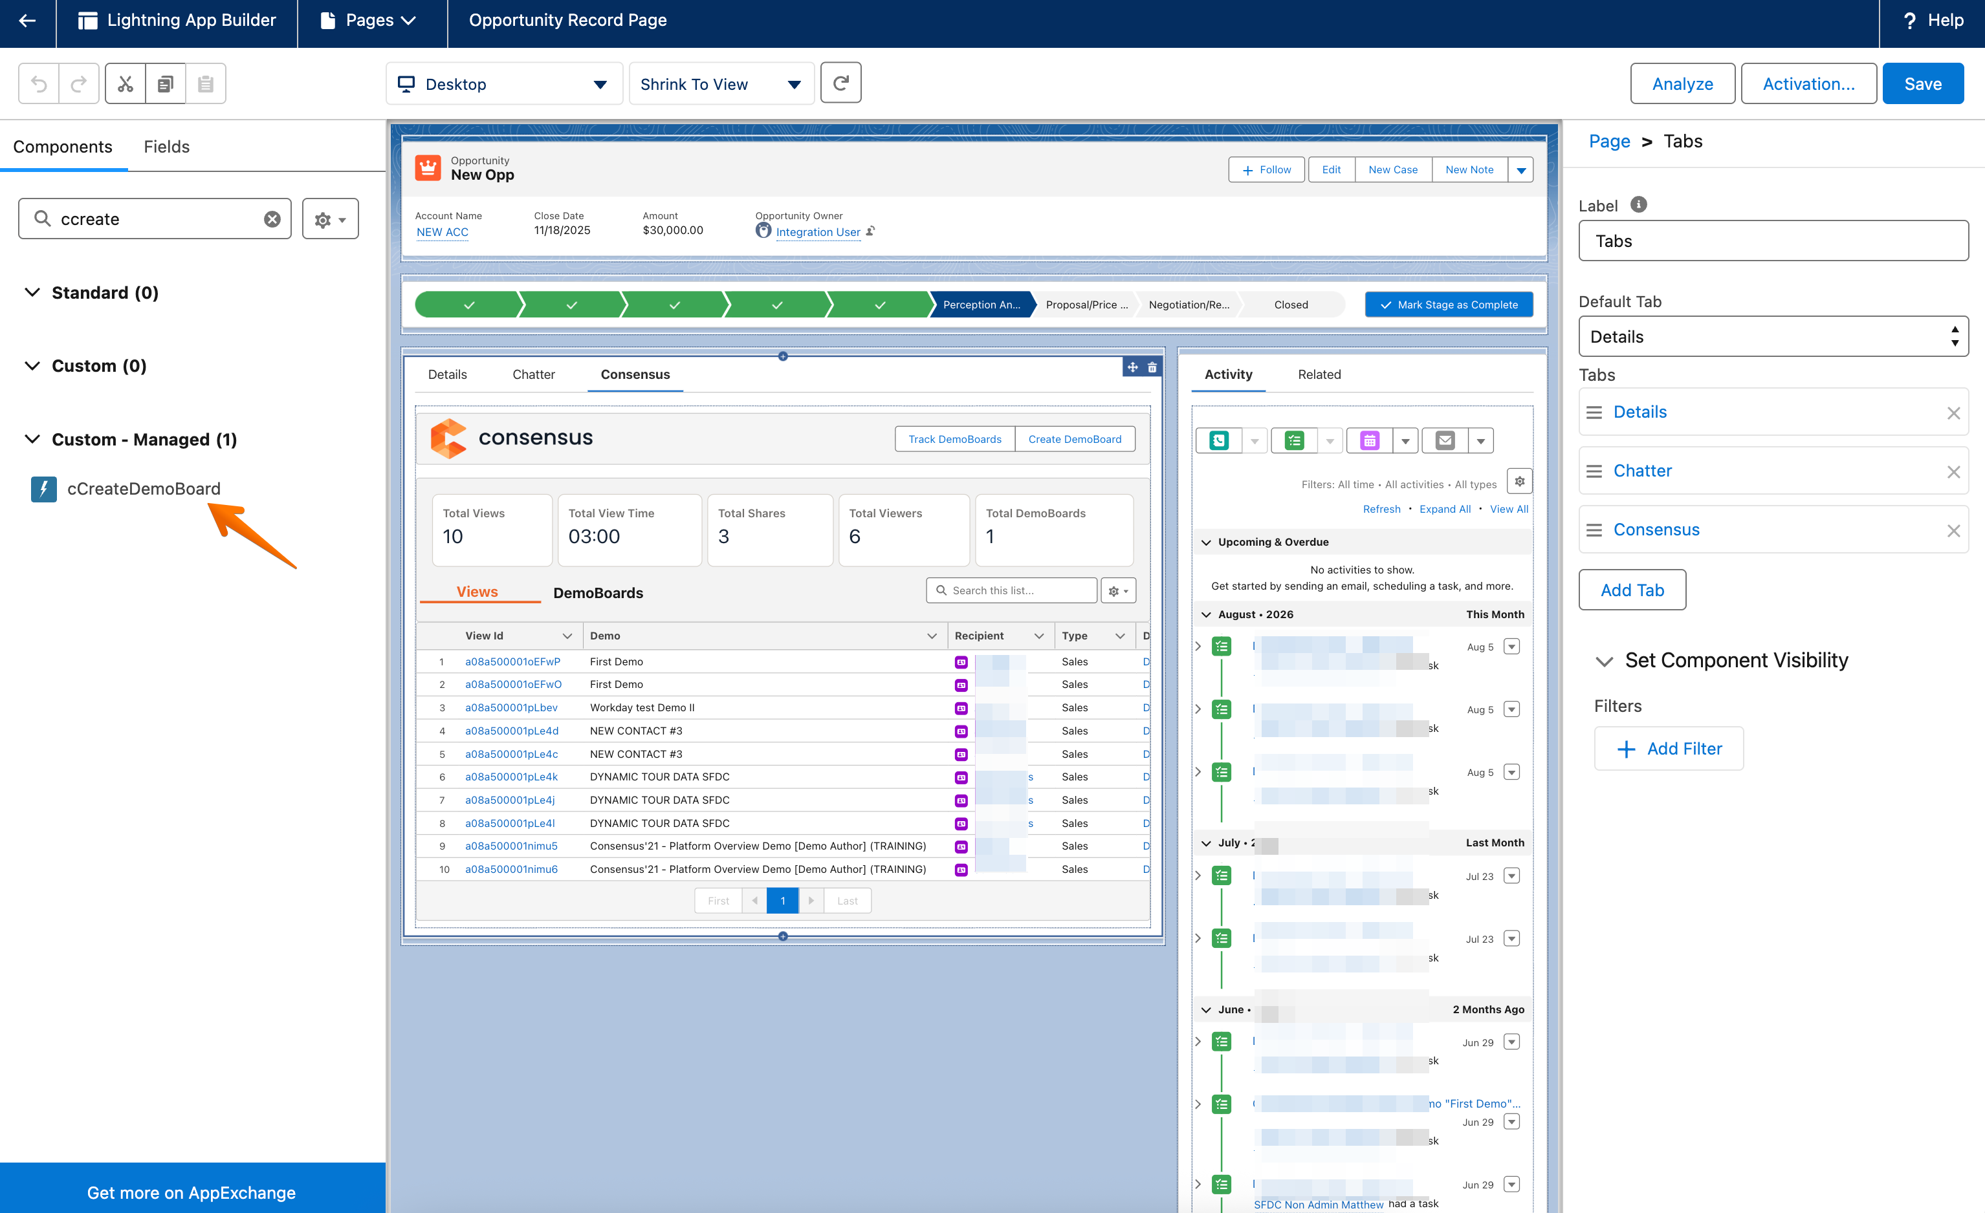Viewport: 1985px width, 1213px height.
Task: Refresh the canvas preview
Action: [841, 83]
